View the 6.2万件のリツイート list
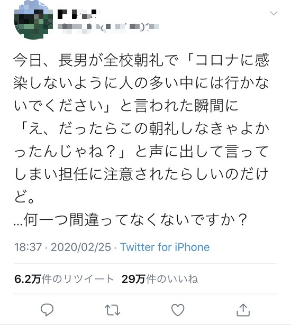 click(64, 279)
